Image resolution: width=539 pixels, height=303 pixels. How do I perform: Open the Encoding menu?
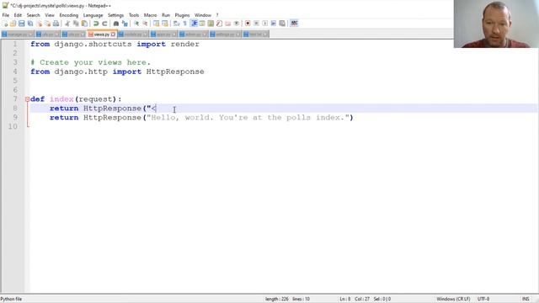point(69,15)
